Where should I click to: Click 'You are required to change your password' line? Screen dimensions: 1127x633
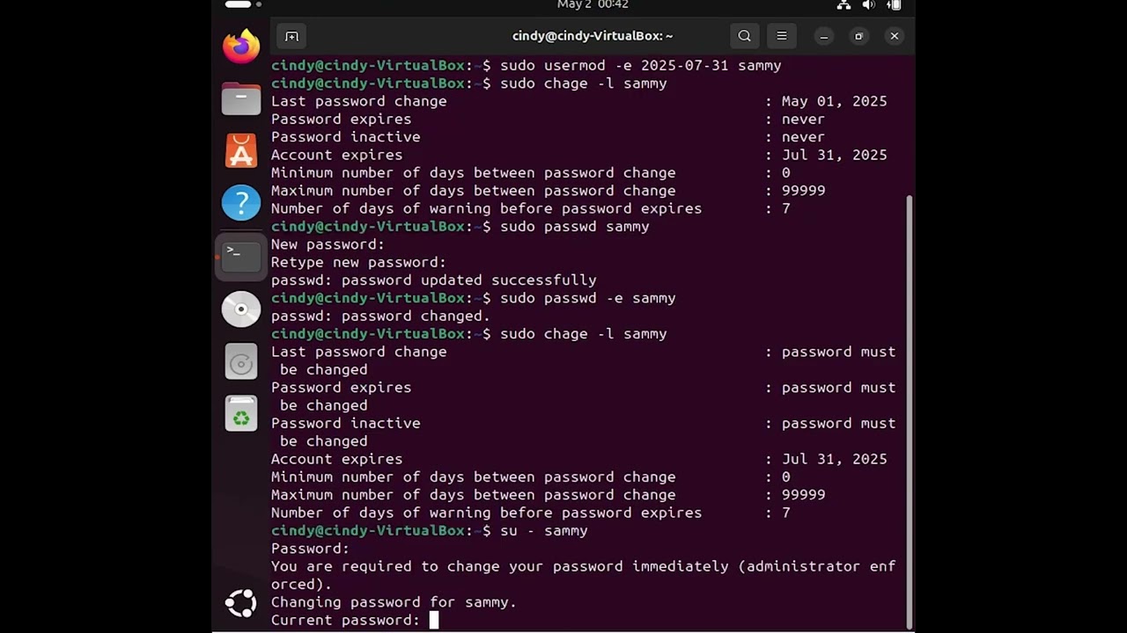pyautogui.click(x=583, y=576)
